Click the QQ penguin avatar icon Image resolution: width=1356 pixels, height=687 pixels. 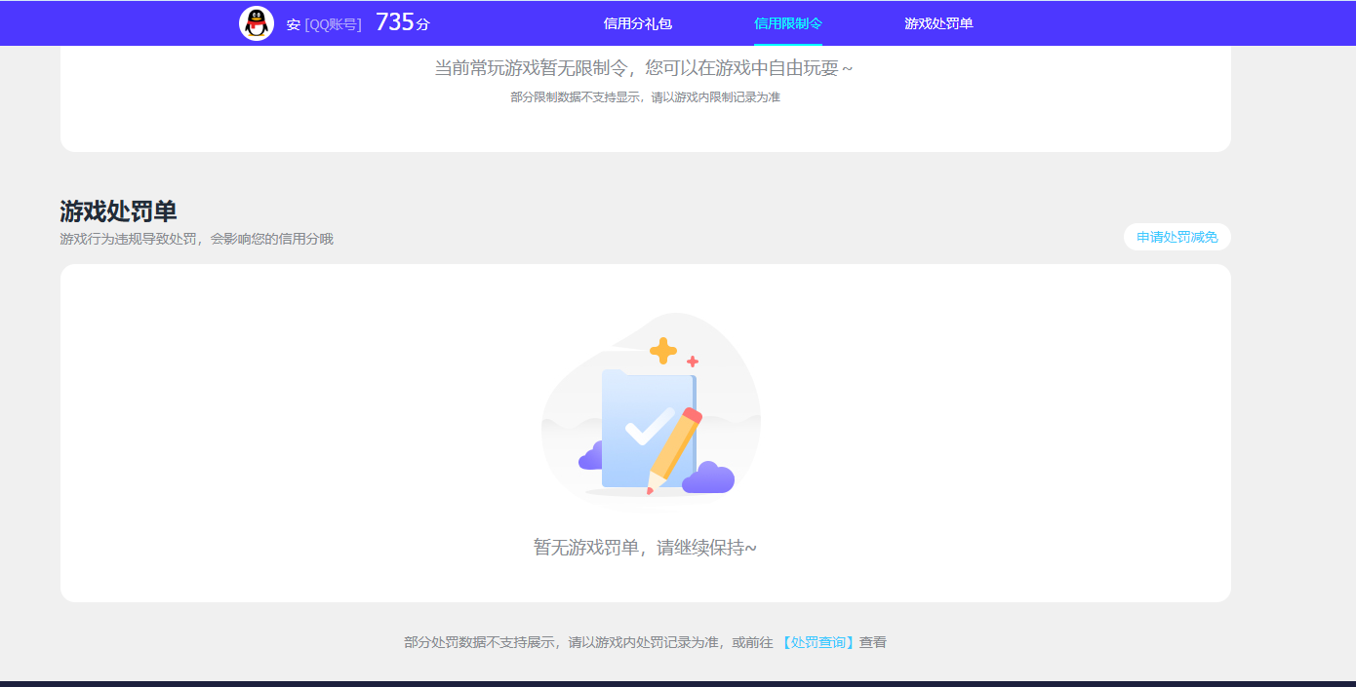pyautogui.click(x=257, y=23)
